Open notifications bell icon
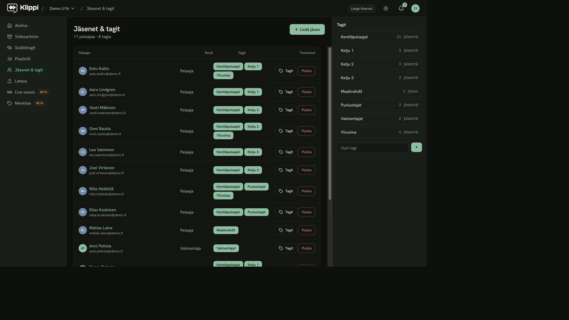Image resolution: width=569 pixels, height=320 pixels. (x=401, y=9)
